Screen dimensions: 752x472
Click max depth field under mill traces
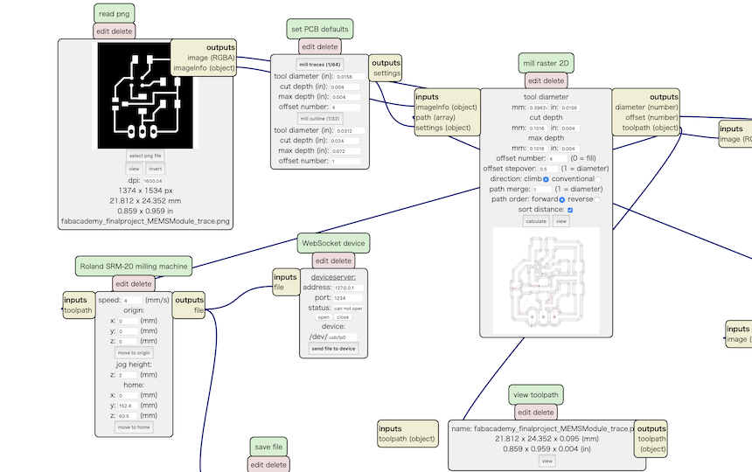coord(345,97)
